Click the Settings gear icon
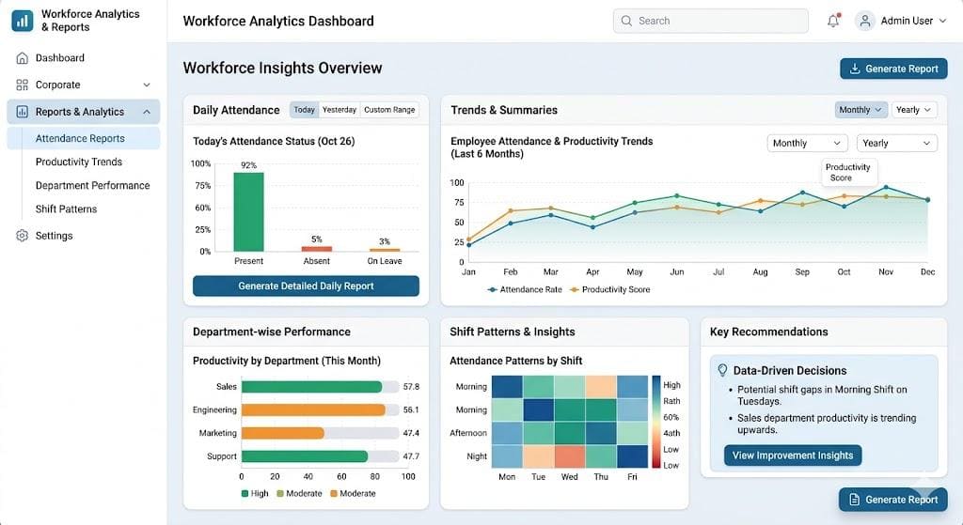Image resolution: width=963 pixels, height=525 pixels. (23, 236)
